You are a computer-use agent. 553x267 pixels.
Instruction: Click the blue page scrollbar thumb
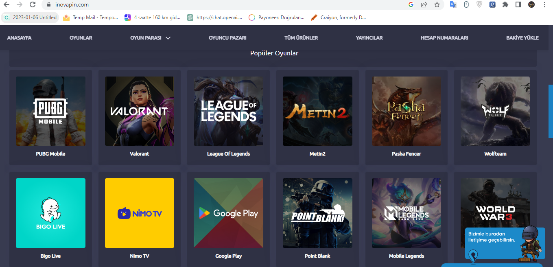coord(551,111)
